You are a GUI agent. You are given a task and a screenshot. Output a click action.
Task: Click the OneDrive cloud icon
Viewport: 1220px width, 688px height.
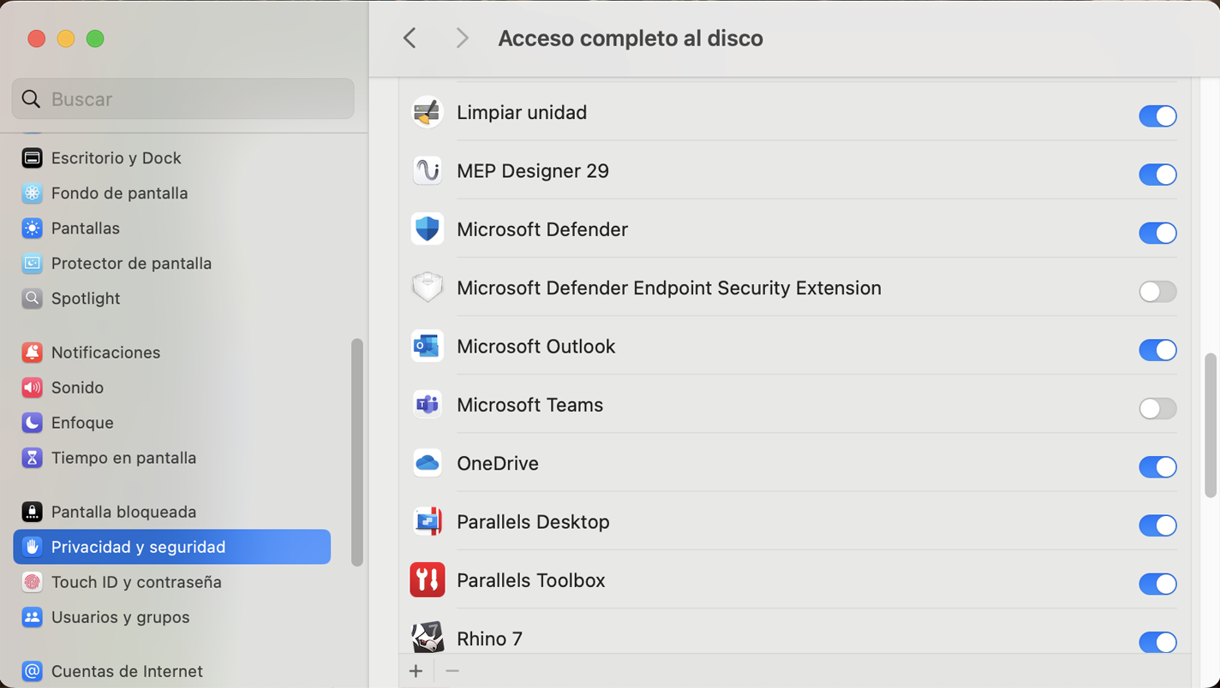[x=427, y=463]
